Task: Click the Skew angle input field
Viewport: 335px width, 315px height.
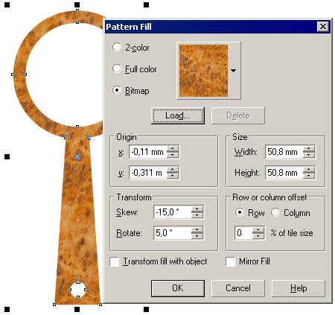Action: point(173,212)
